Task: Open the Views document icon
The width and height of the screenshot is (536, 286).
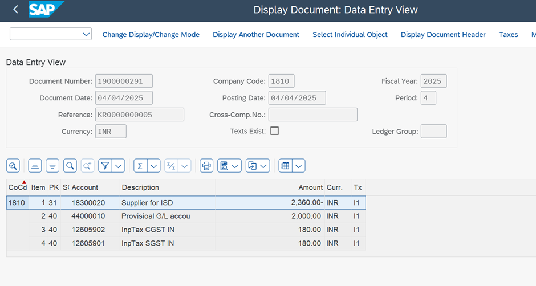Action: [x=224, y=166]
